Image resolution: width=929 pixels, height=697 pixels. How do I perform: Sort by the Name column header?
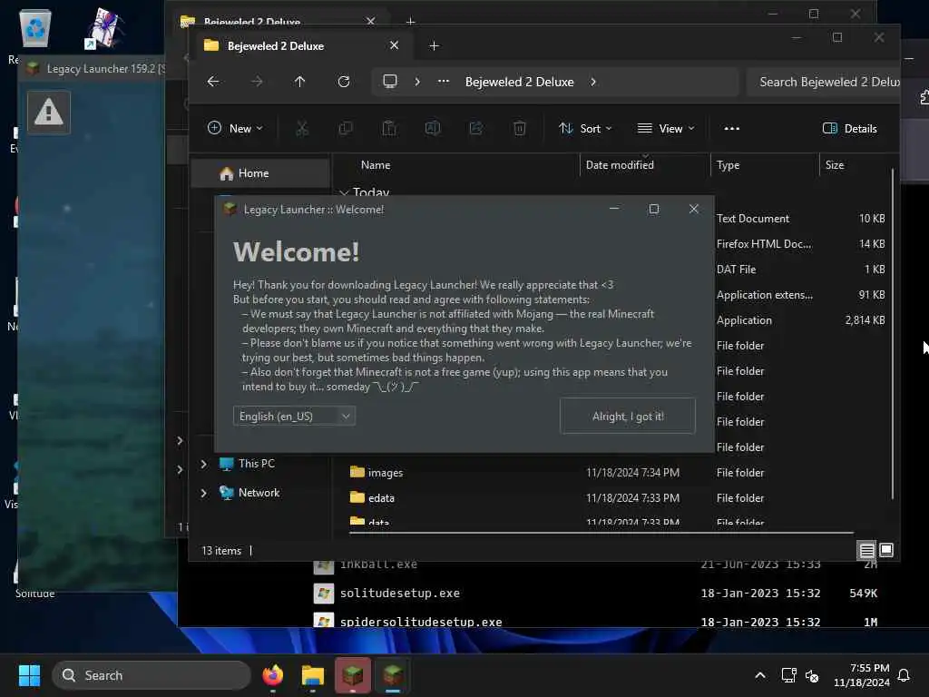click(x=376, y=165)
